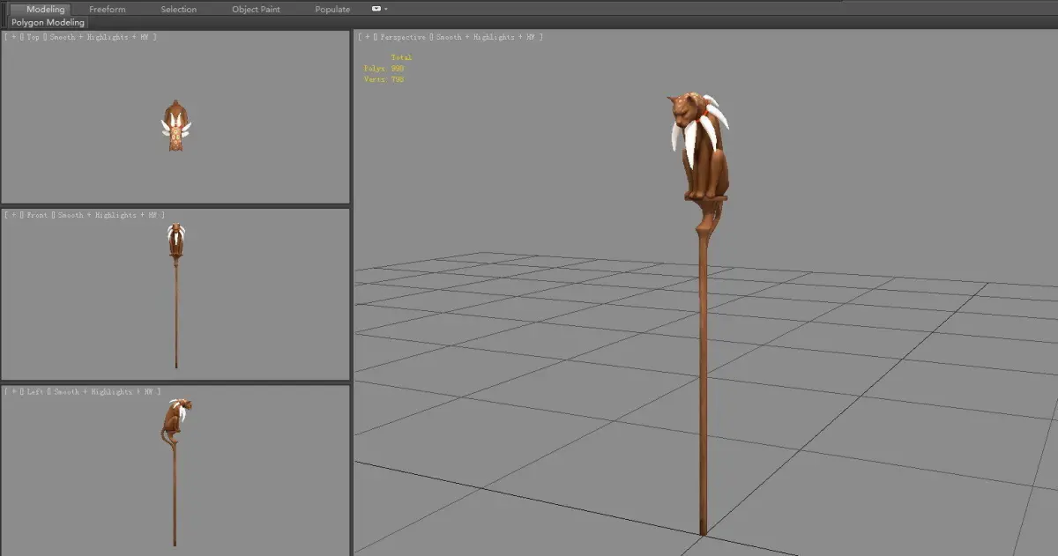
Task: Open the Selection ribbon tab
Action: point(179,9)
